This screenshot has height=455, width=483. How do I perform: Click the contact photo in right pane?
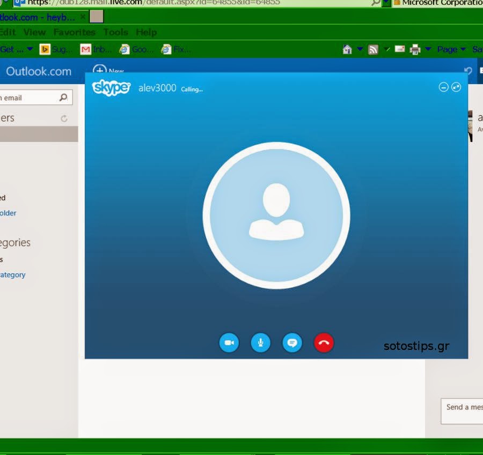pos(470,126)
